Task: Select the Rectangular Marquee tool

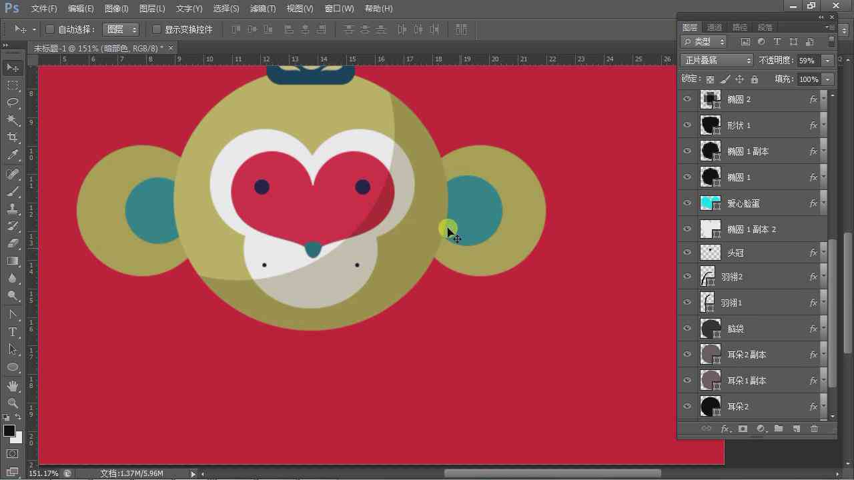Action: (13, 85)
